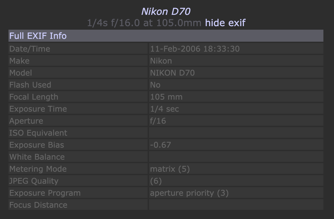
Task: Click the 105 mm focal length value
Action: pos(166,97)
